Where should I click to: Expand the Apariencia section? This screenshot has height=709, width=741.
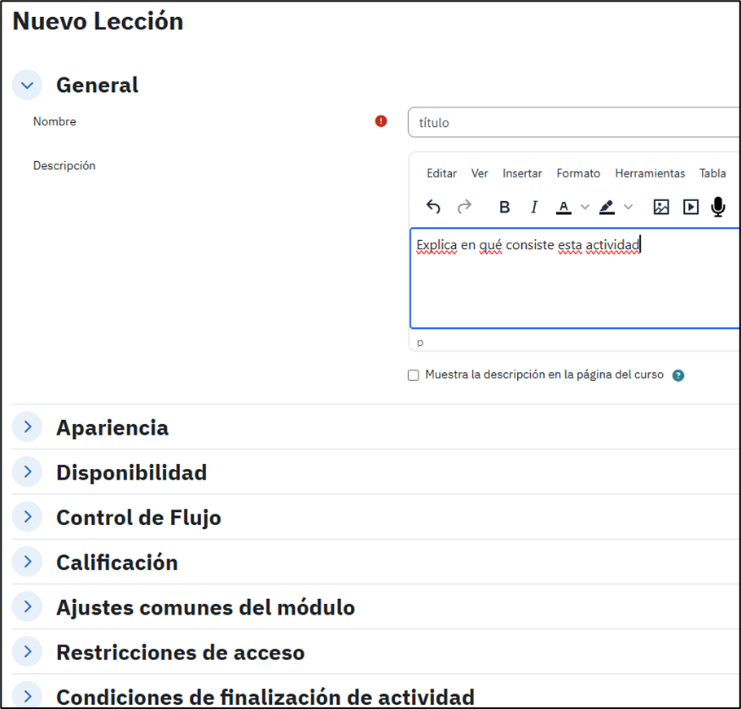pos(28,427)
